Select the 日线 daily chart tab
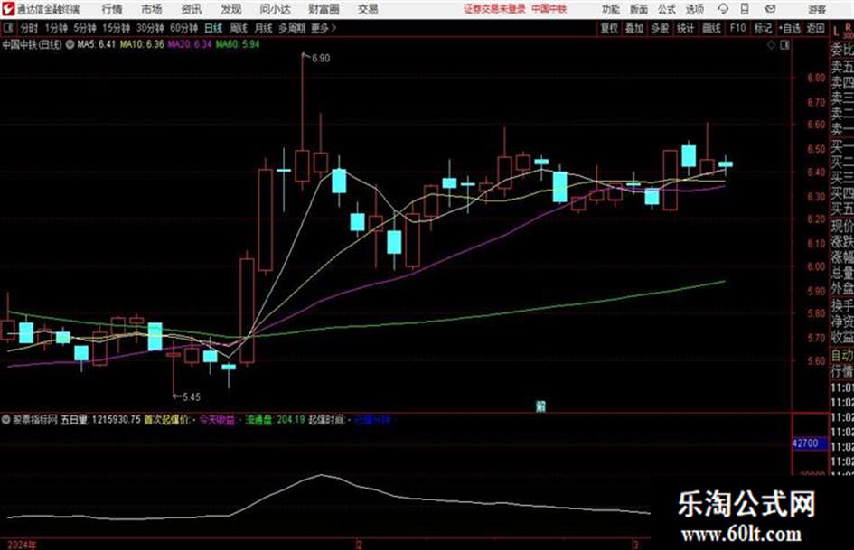854x550 pixels. coord(213,28)
